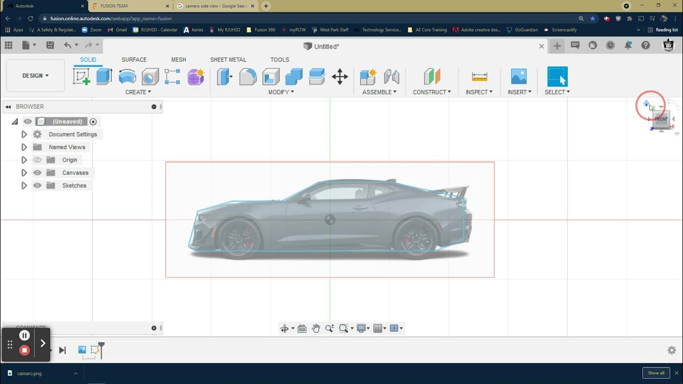Expand the Canvases folder node
This screenshot has width=683, height=384.
pos(24,173)
